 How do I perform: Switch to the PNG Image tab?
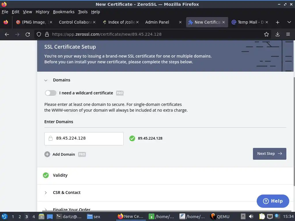(x=33, y=22)
